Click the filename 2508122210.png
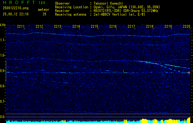 tap(16, 8)
